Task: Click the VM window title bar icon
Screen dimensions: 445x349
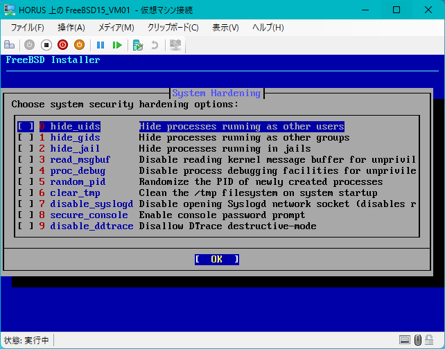Action: coord(10,10)
